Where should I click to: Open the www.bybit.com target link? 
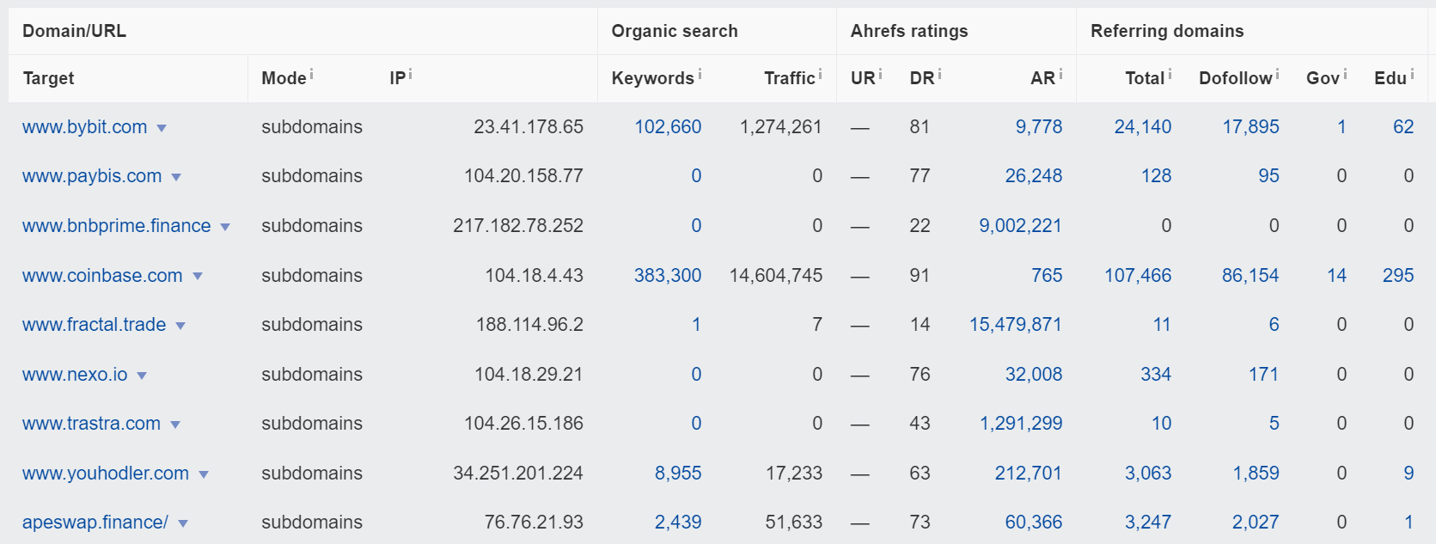point(84,127)
